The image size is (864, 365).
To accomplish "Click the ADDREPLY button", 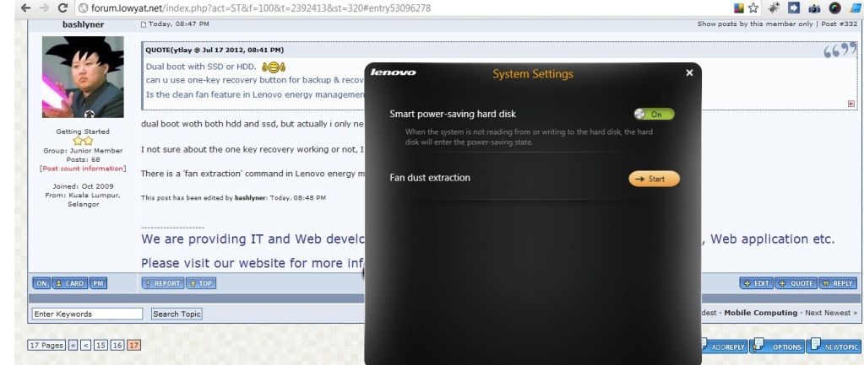I will tap(724, 346).
